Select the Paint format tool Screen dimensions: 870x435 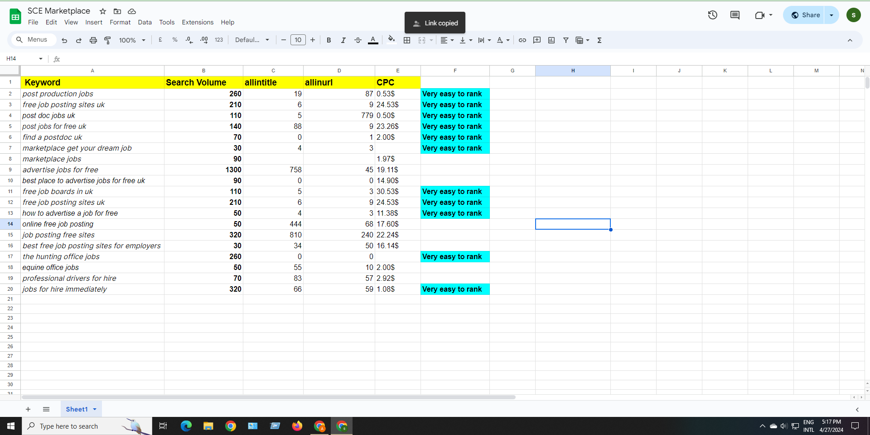108,40
